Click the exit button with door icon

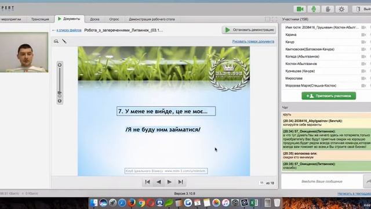pos(362,9)
